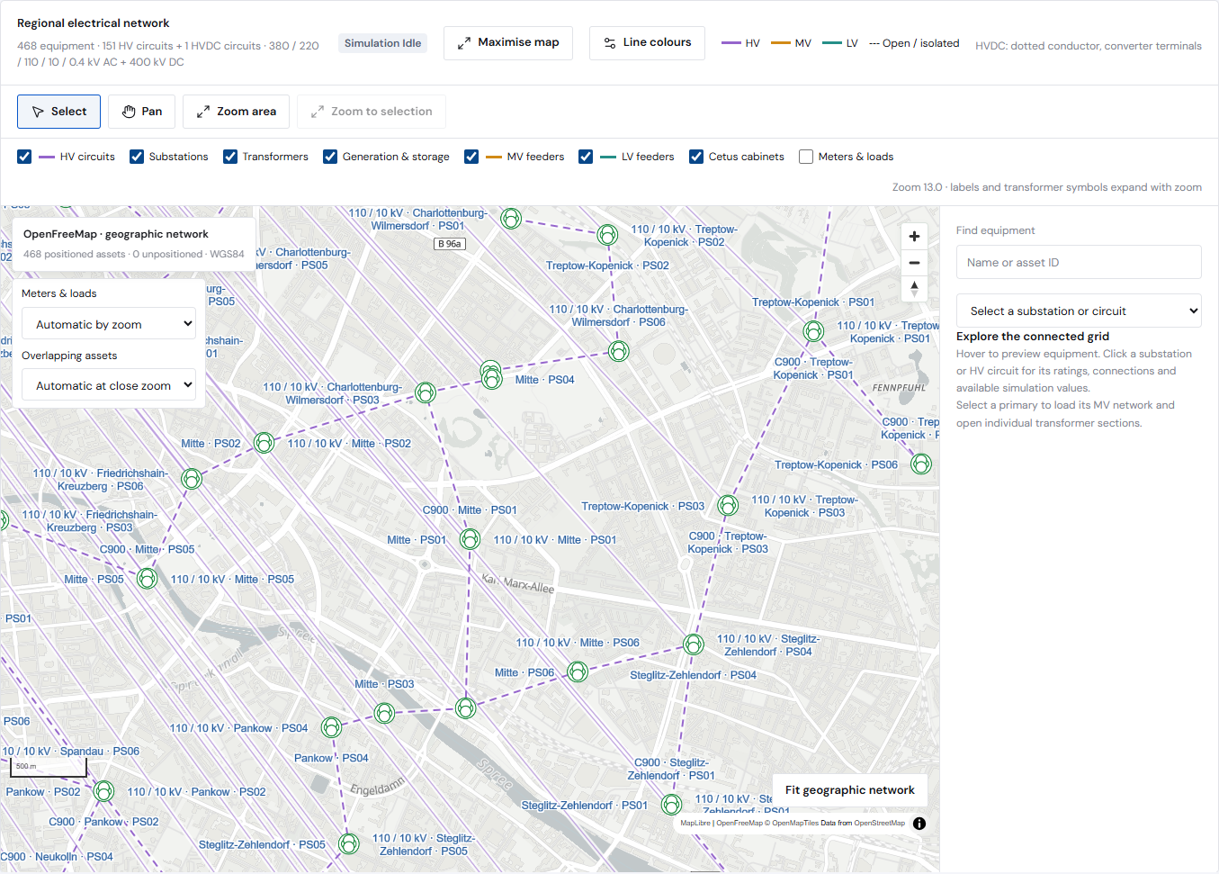The width and height of the screenshot is (1219, 874).
Task: Open the substation or circuit selector
Action: [1079, 311]
